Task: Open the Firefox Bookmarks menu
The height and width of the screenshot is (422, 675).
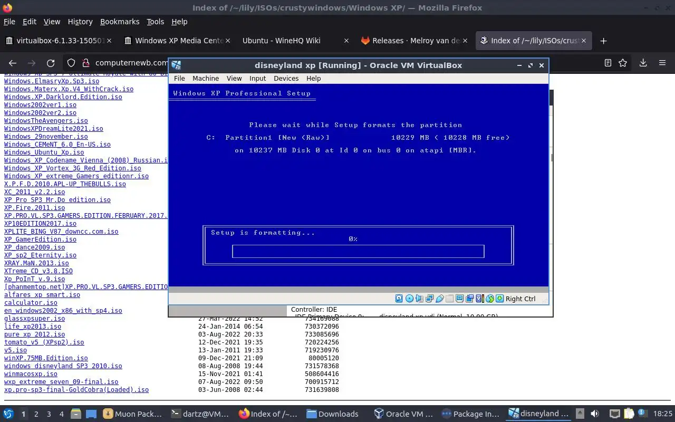Action: [x=120, y=22]
